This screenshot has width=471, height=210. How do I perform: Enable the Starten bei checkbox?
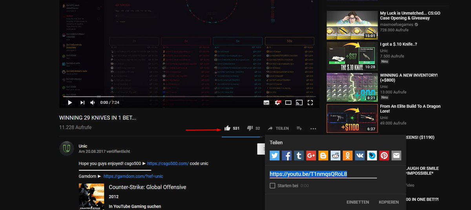click(x=272, y=185)
